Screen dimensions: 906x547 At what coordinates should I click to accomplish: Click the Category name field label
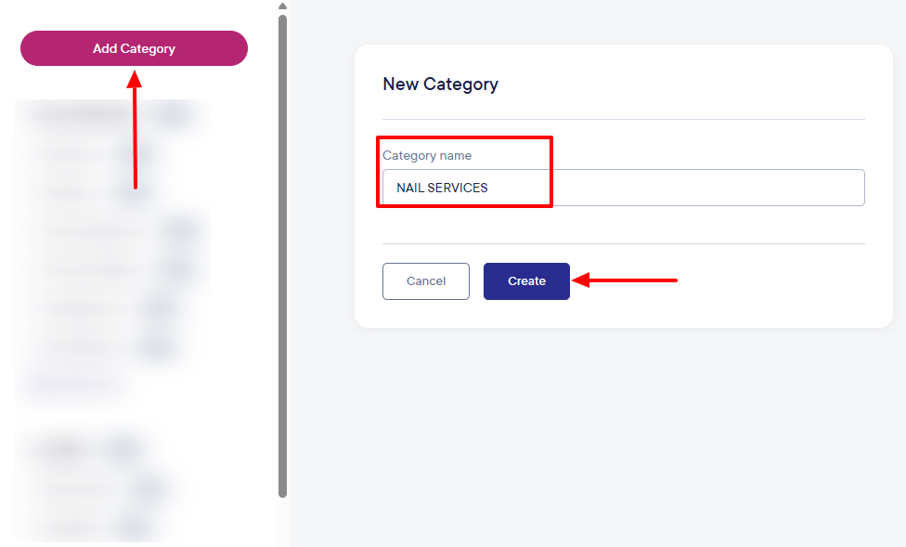click(x=427, y=155)
